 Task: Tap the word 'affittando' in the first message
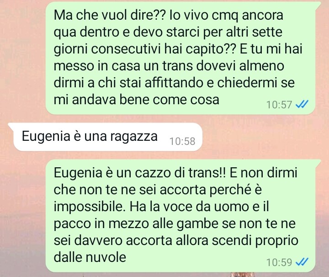point(174,83)
